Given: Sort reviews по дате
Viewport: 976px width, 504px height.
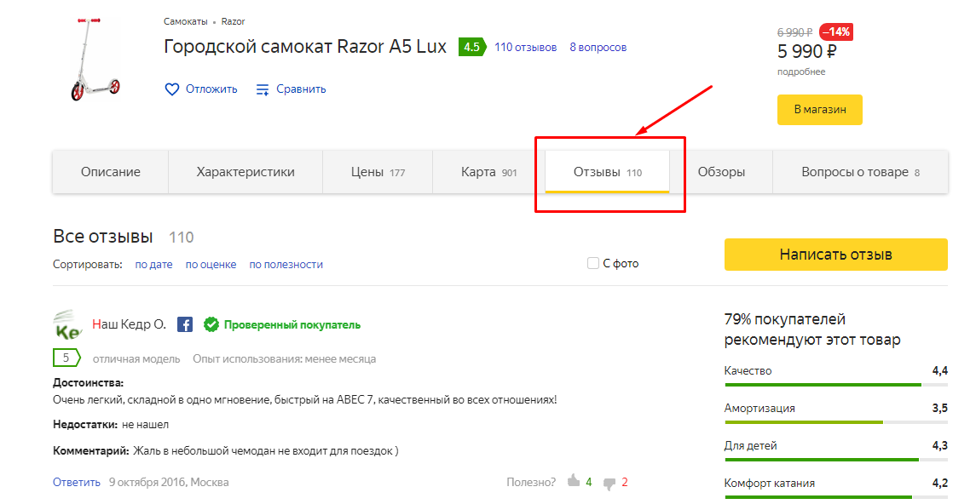Looking at the screenshot, I should click(x=153, y=264).
